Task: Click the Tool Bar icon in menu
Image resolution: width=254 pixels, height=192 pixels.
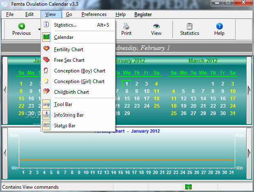Action: click(x=46, y=104)
